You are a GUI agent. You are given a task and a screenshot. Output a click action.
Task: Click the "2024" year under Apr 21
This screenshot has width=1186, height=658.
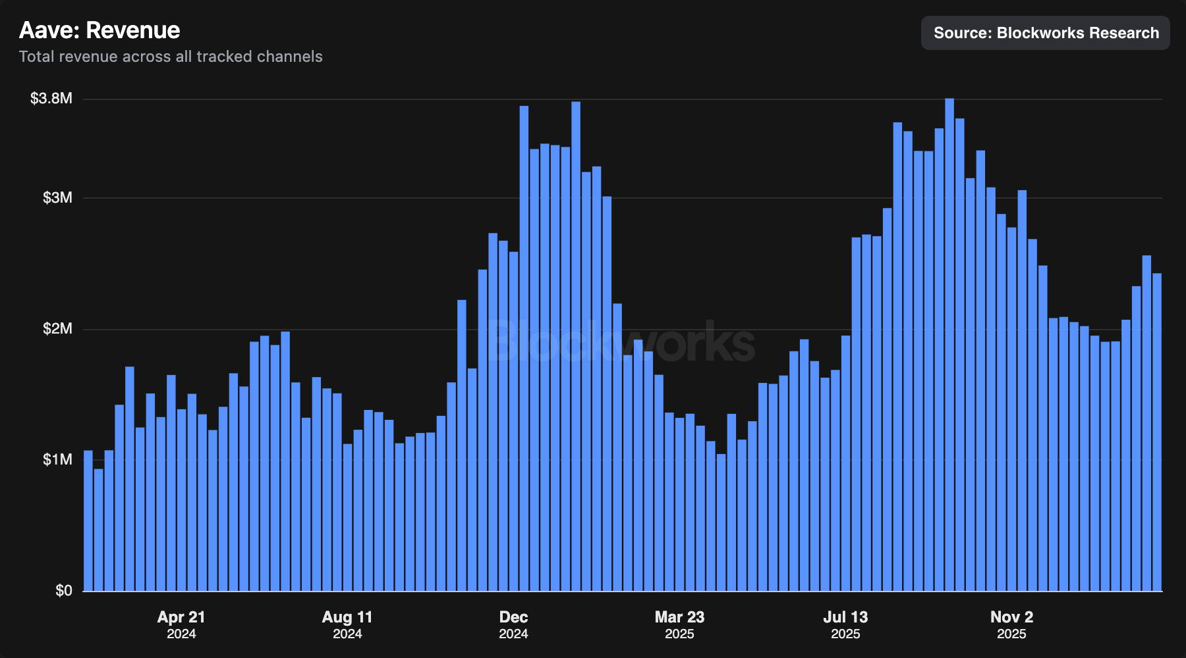pos(181,634)
